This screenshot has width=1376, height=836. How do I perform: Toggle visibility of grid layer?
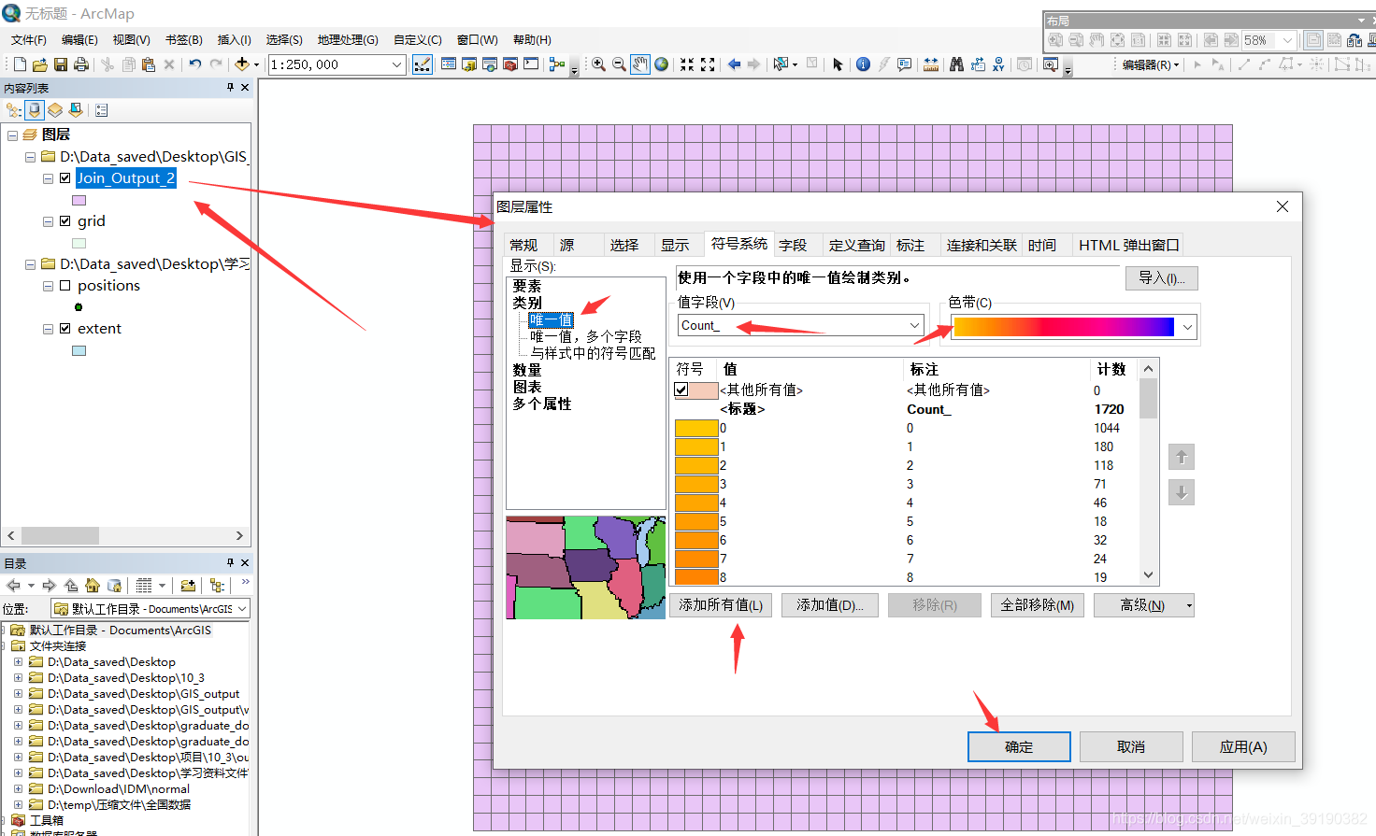click(64, 220)
